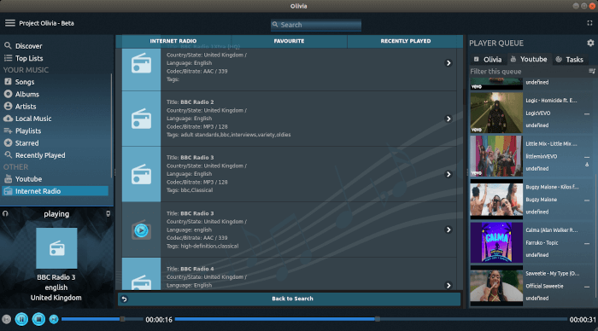598x331 pixels.
Task: Click the Search input field
Action: 316,25
